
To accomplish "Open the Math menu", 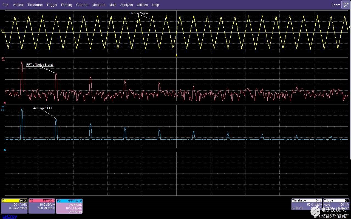I will click(x=113, y=5).
